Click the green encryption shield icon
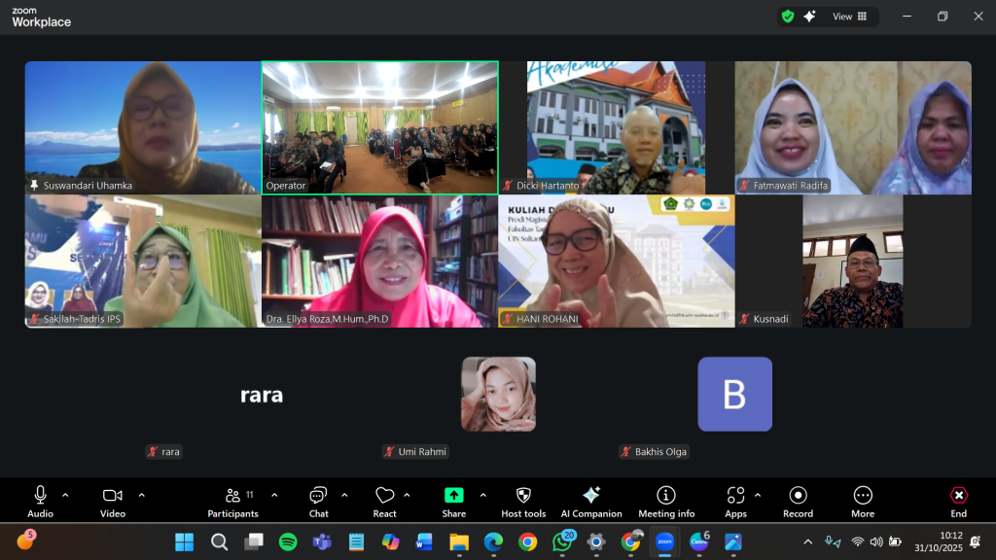The image size is (996, 560). click(787, 17)
